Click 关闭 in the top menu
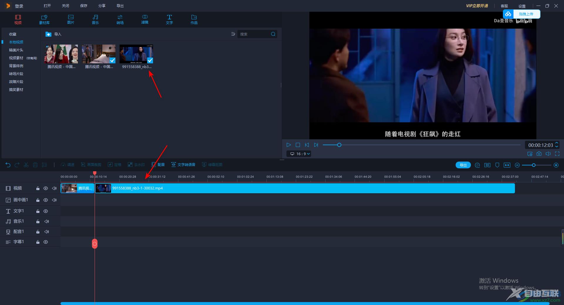Image resolution: width=564 pixels, height=305 pixels. click(65, 6)
